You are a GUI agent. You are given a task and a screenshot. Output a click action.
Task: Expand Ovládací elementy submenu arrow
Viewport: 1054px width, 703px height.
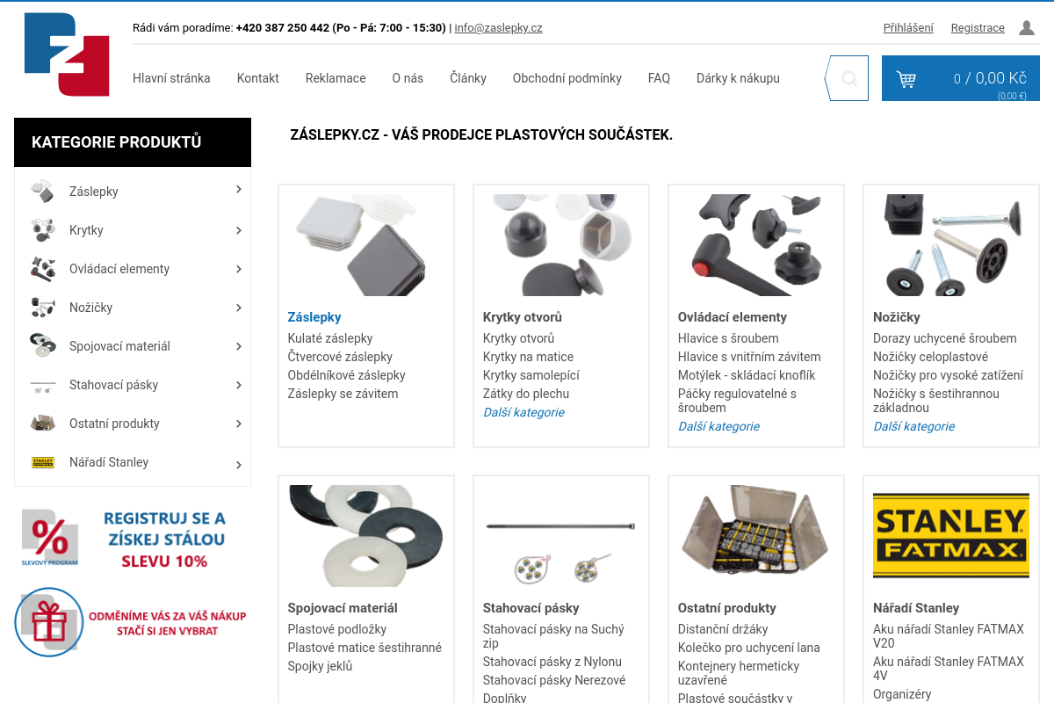pyautogui.click(x=238, y=269)
